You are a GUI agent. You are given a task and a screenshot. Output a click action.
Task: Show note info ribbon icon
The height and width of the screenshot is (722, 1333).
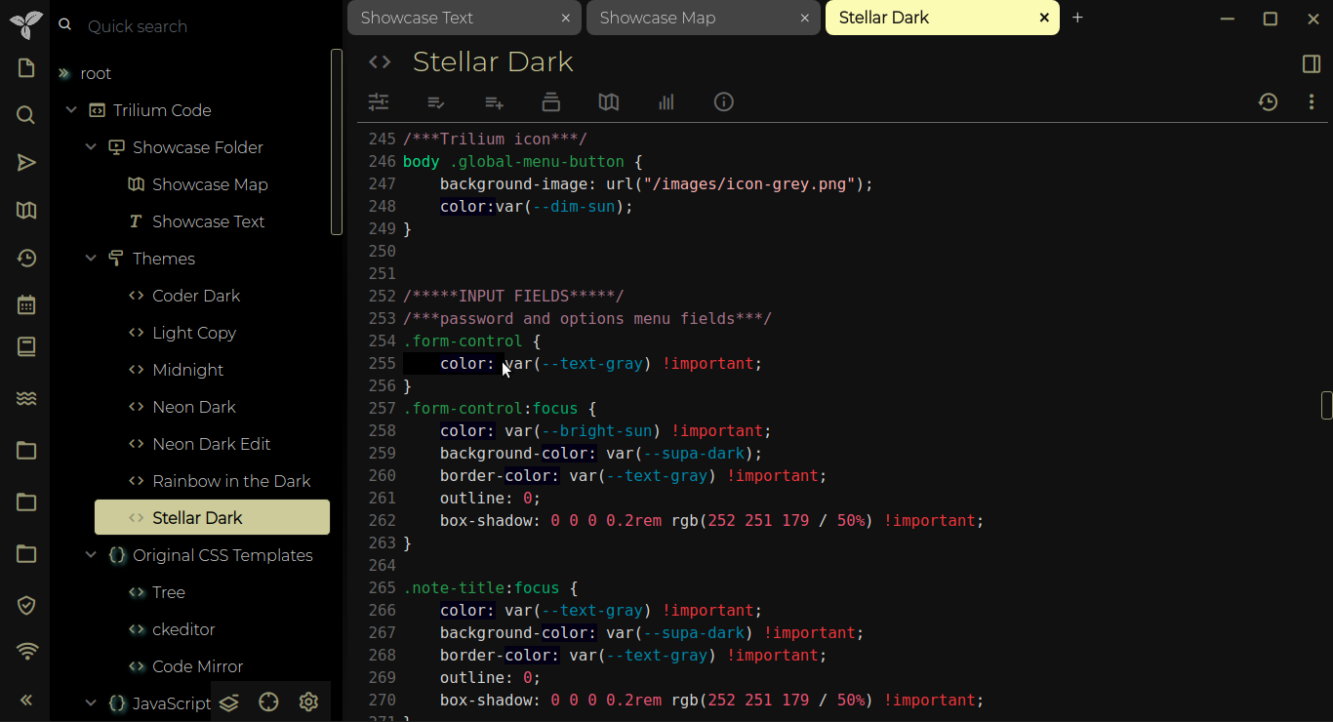pos(723,101)
